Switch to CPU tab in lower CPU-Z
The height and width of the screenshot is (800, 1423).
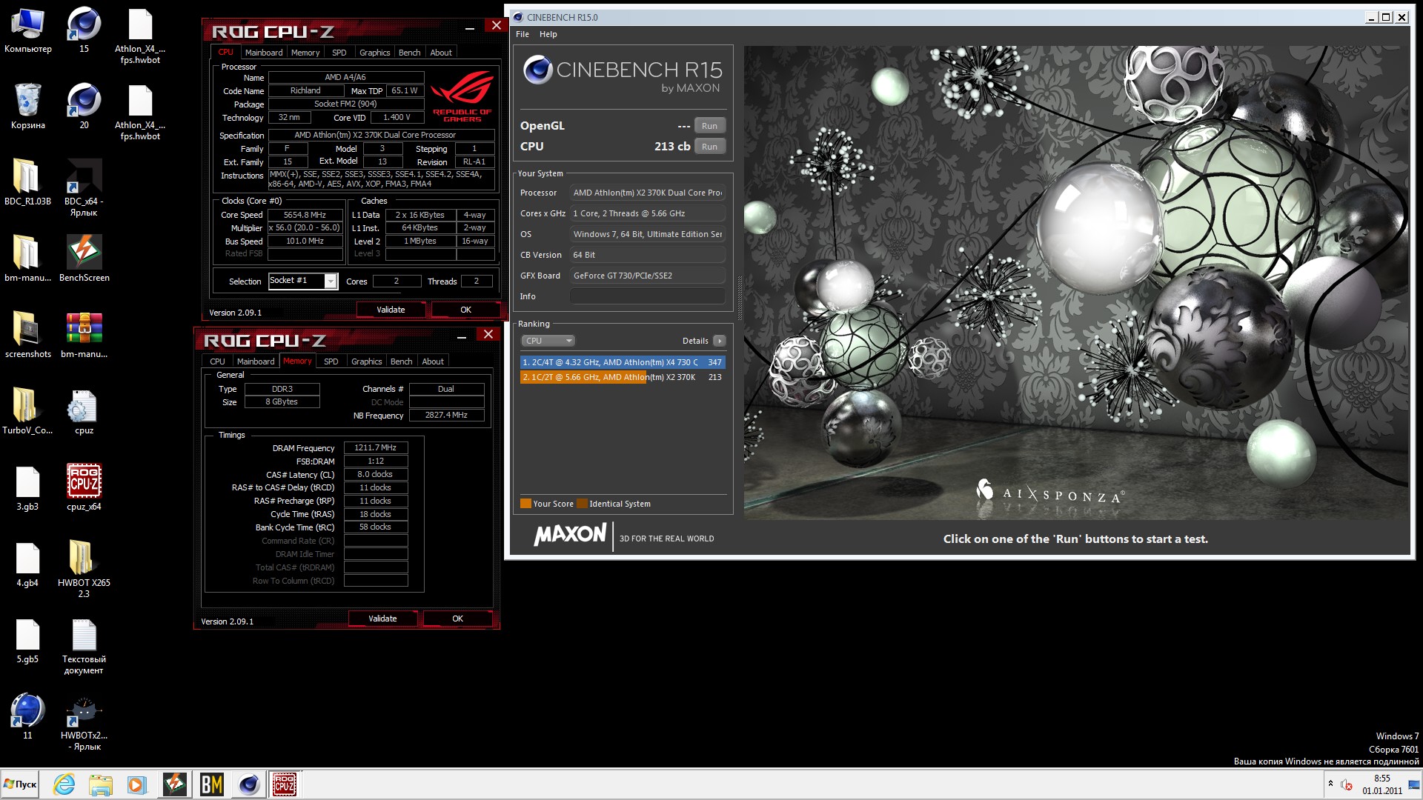pos(217,361)
